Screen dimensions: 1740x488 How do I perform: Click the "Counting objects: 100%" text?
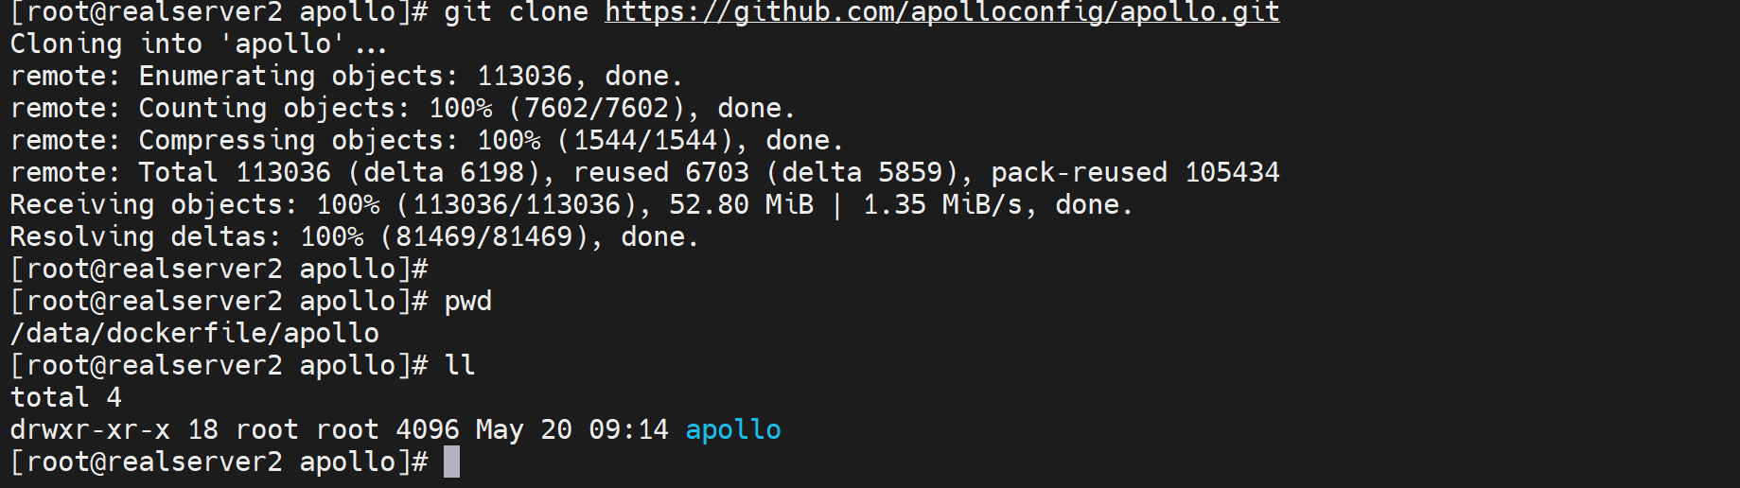click(x=315, y=108)
